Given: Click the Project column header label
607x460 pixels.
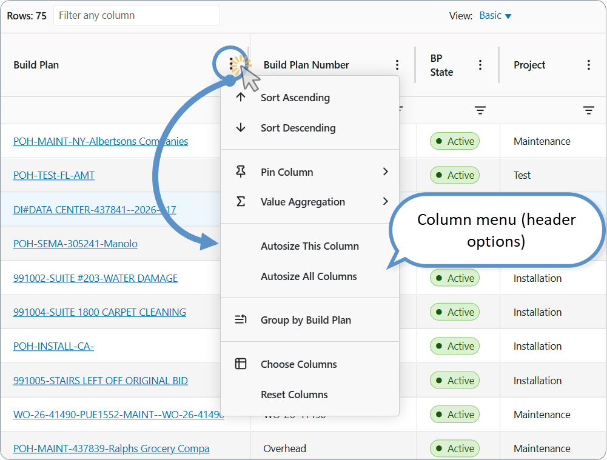Looking at the screenshot, I should coord(529,65).
